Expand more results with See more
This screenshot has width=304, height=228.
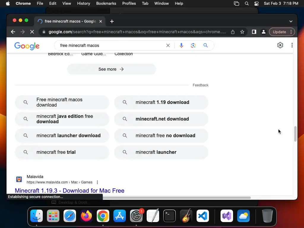(x=112, y=69)
